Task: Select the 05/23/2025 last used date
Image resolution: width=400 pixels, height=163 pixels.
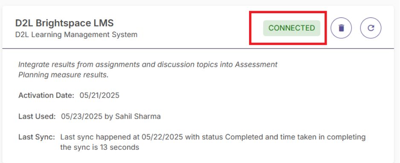Action: [81, 117]
